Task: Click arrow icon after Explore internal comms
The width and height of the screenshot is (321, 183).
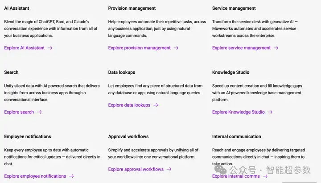Action: click(x=265, y=176)
